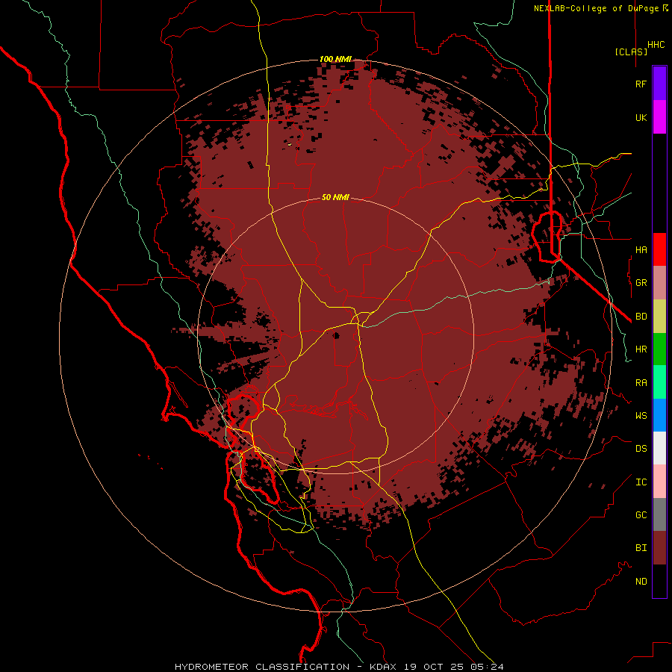
Task: Click the GC legend label
Action: [641, 515]
